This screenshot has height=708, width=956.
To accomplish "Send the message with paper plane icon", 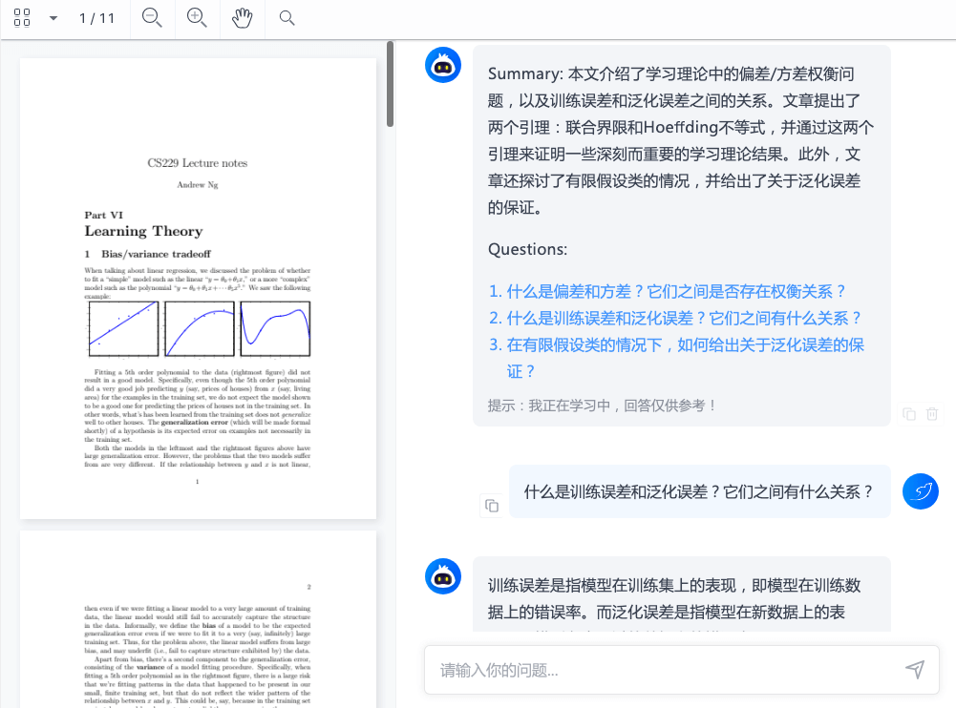I will [915, 670].
